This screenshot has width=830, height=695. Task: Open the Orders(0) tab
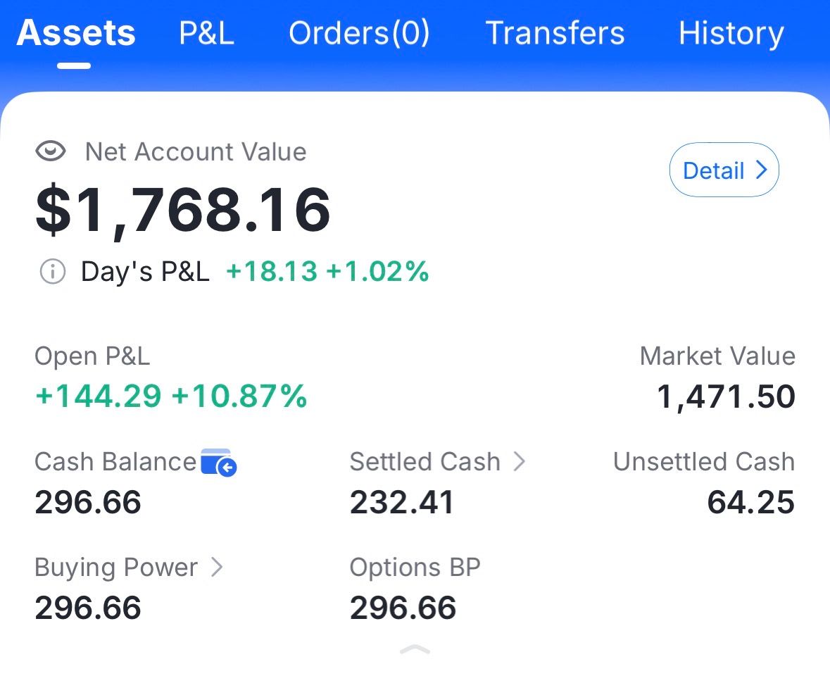360,33
